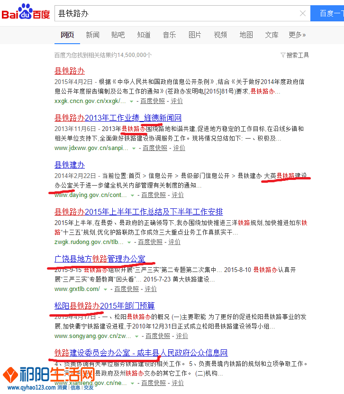
Task: Clear the search box with X icon
Action: click(303, 13)
